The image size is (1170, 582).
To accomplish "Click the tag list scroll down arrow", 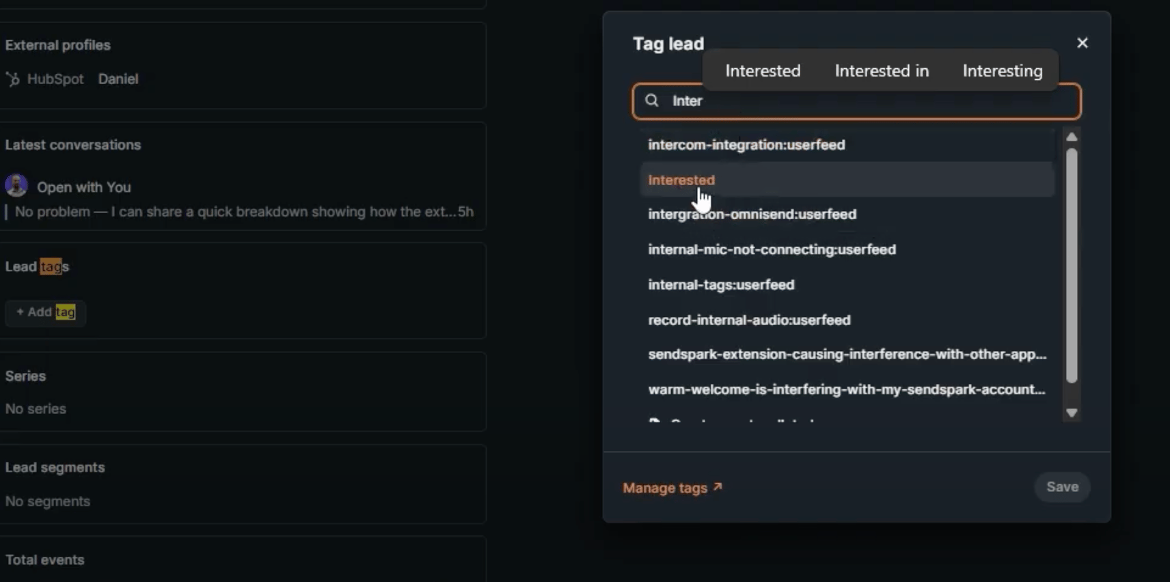I will pos(1072,413).
